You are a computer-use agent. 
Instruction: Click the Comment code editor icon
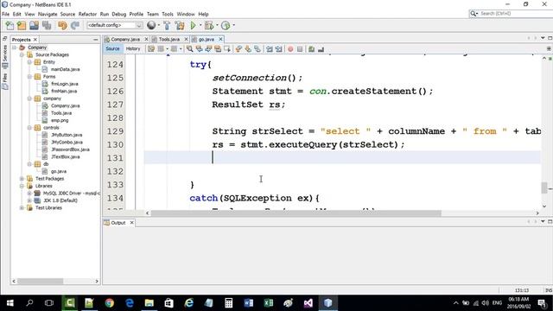pos(311,49)
